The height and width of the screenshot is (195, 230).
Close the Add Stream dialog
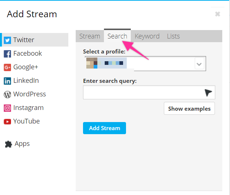218,14
